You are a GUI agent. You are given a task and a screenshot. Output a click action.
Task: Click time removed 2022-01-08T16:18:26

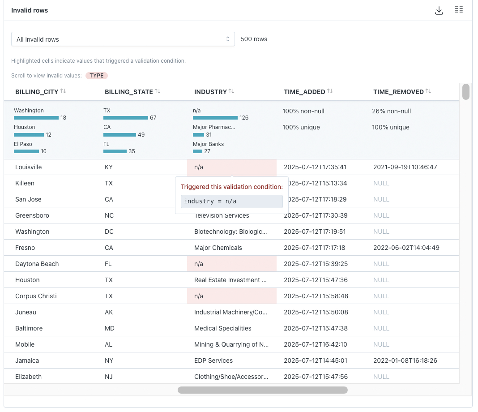(x=405, y=361)
